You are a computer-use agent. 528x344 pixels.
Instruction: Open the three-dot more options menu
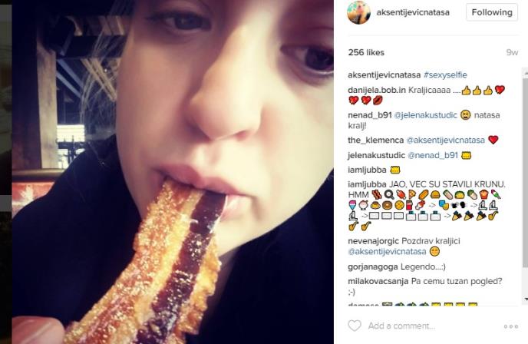tap(510, 326)
